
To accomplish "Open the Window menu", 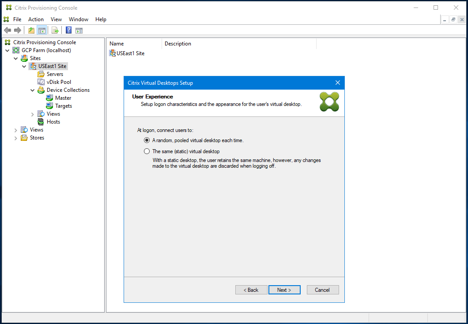I will click(x=79, y=19).
